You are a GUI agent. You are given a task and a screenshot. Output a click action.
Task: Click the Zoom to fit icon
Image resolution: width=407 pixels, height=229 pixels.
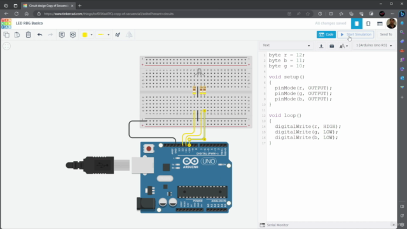point(6,46)
